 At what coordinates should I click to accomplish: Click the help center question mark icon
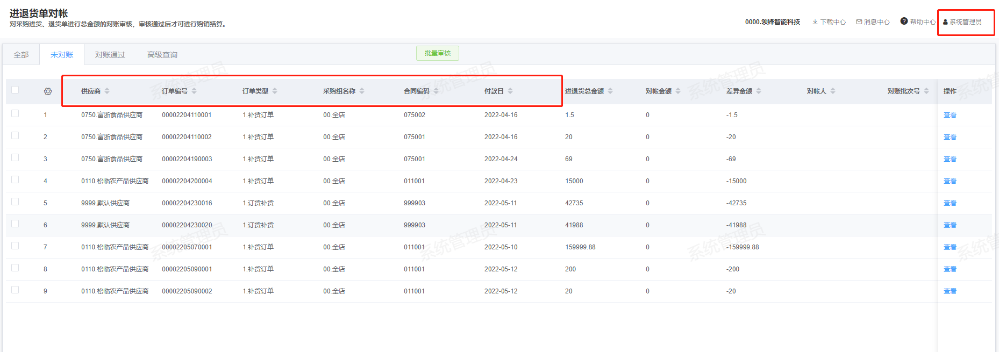pyautogui.click(x=904, y=21)
